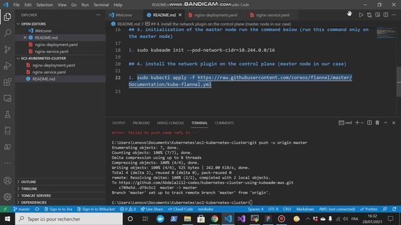Viewport: 401px width, 225px height.
Task: Close the README.md editor tab
Action: pyautogui.click(x=180, y=15)
